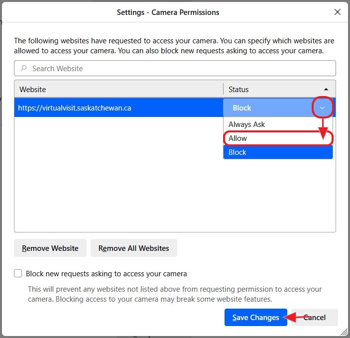Select the virtualvisit.saskatchewan.ca website row
The height and width of the screenshot is (338, 350).
(118, 108)
